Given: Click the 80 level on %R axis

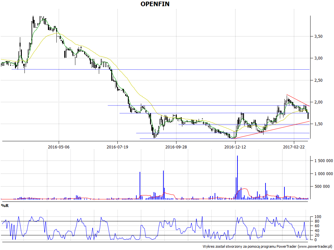Looking at the screenshot, I should point(317,221).
